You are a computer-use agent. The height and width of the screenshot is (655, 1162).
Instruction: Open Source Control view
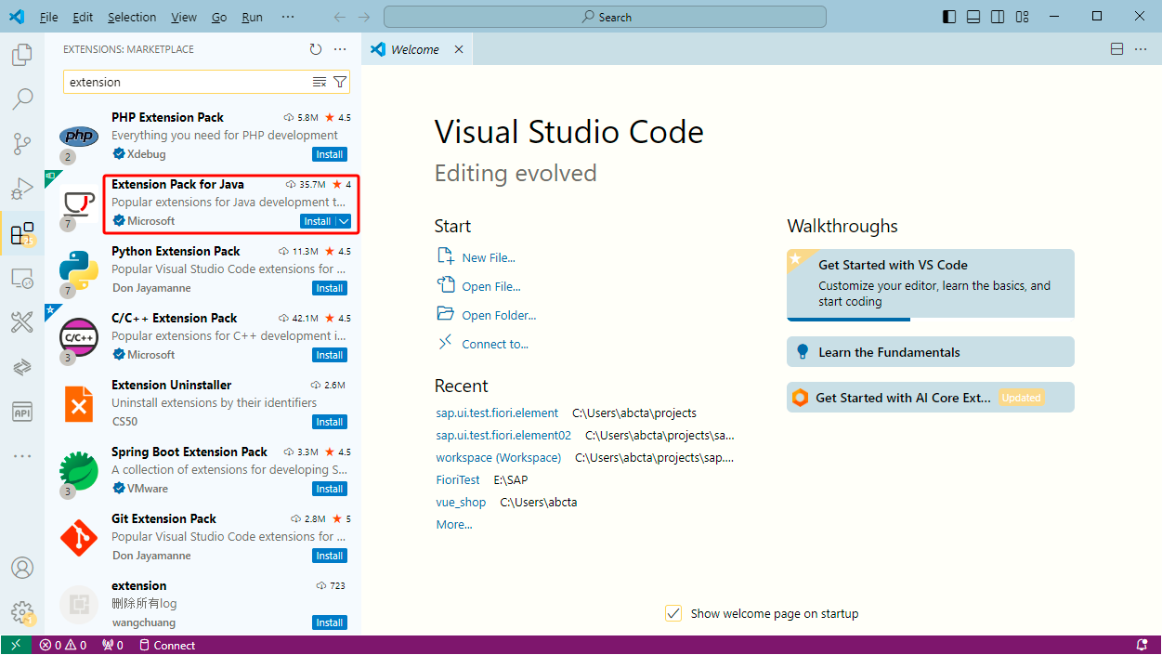pyautogui.click(x=21, y=143)
